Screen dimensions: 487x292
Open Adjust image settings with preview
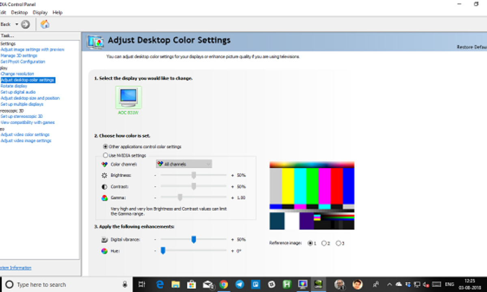coord(32,49)
